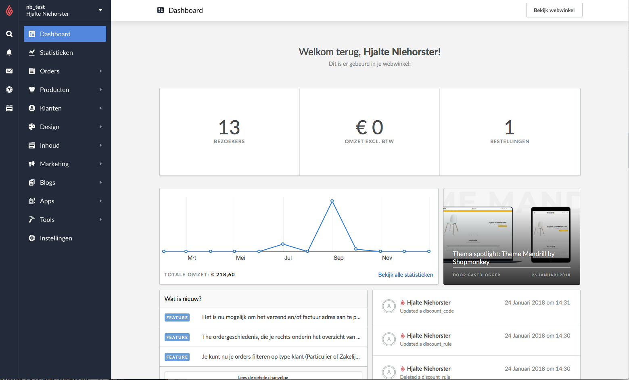Click avatar beside 'Deleted a discount_rule'
Screen dimensions: 629x380
click(x=389, y=372)
